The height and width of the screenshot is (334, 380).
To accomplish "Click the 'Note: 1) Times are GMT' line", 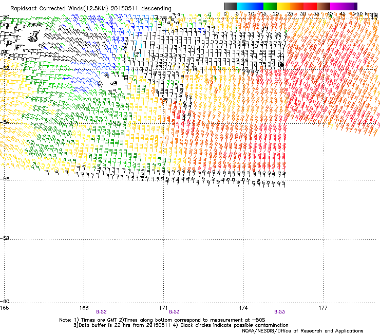I will (x=162, y=320).
